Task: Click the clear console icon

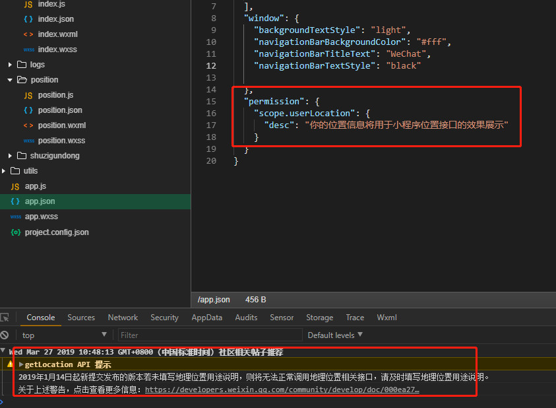Action: [5, 335]
